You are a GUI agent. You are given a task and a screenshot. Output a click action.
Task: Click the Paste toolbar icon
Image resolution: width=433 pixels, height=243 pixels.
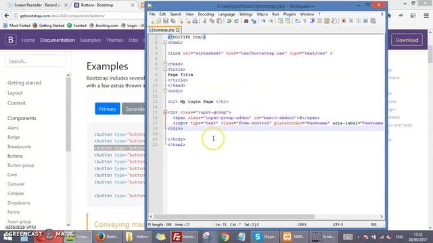pyautogui.click(x=219, y=21)
